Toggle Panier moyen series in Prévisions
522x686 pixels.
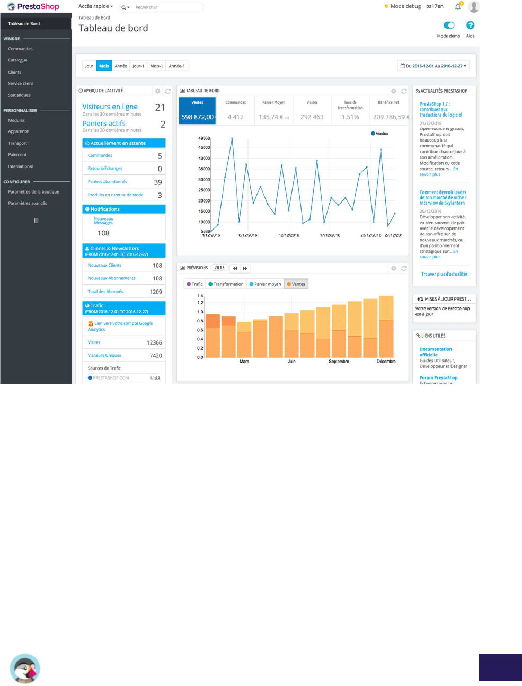tap(265, 284)
